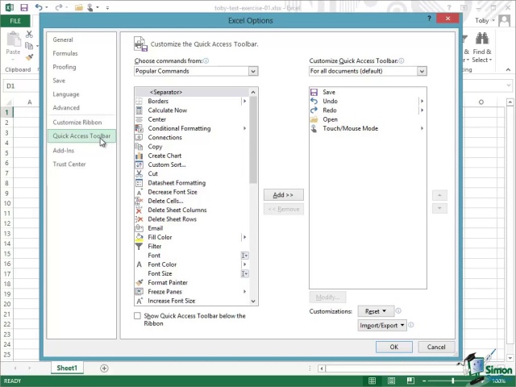Switch to Page Break Preview in status bar

410,381
